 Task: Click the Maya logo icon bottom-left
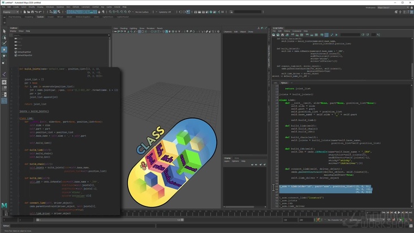(5, 206)
